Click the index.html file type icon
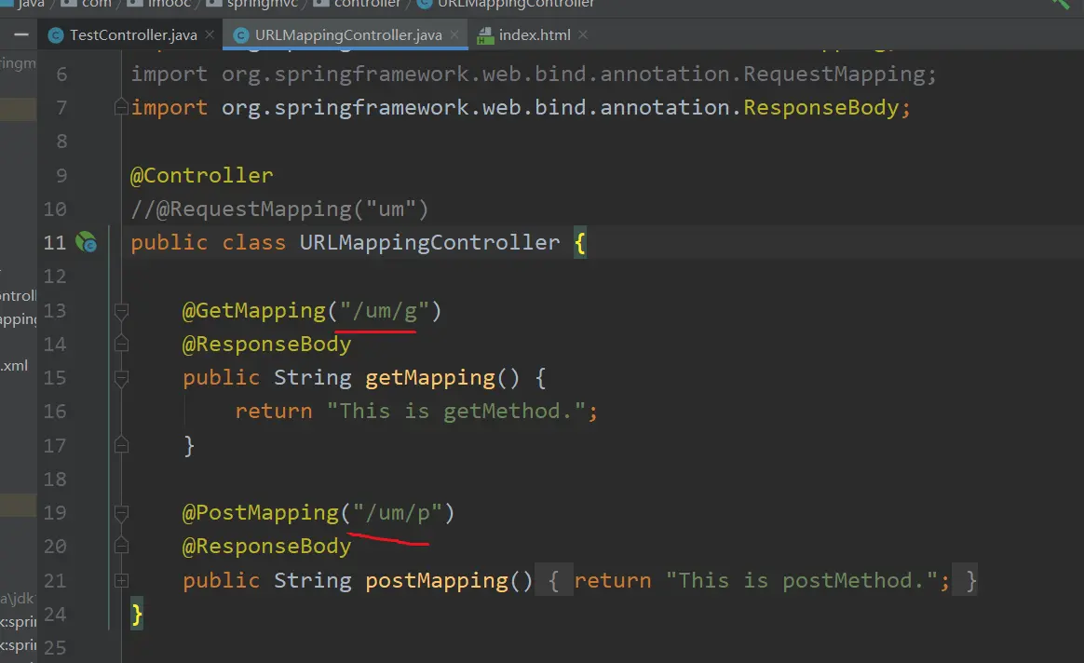1084x663 pixels. (484, 35)
